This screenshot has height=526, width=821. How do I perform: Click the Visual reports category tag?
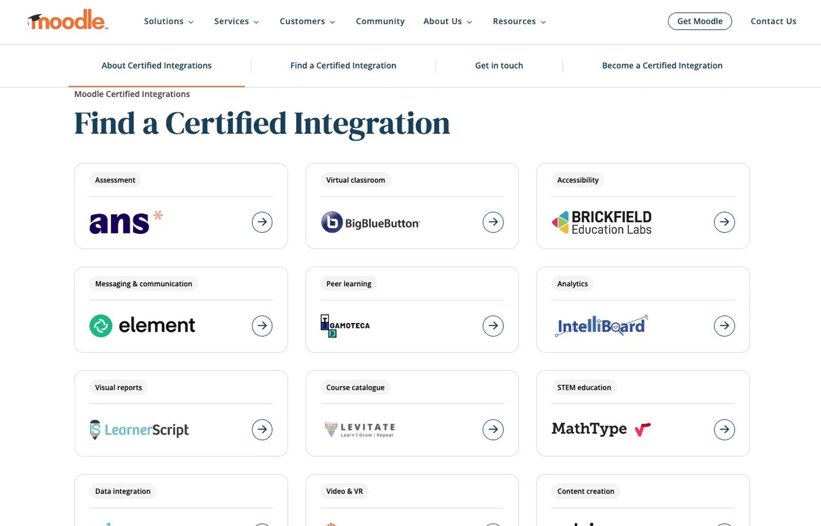[119, 387]
